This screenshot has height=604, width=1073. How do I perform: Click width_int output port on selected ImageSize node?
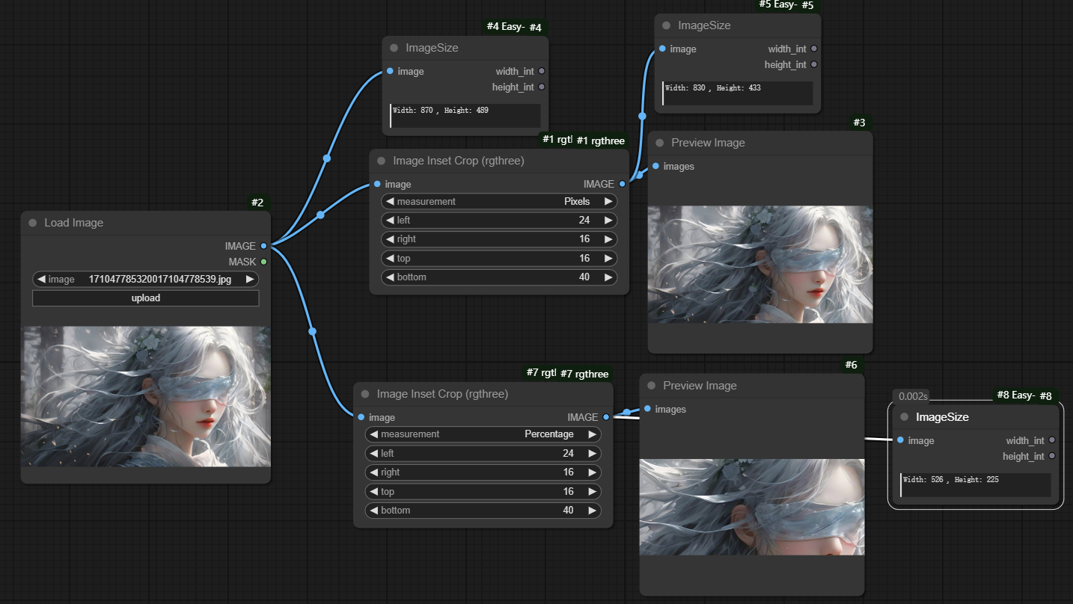pyautogui.click(x=1052, y=440)
